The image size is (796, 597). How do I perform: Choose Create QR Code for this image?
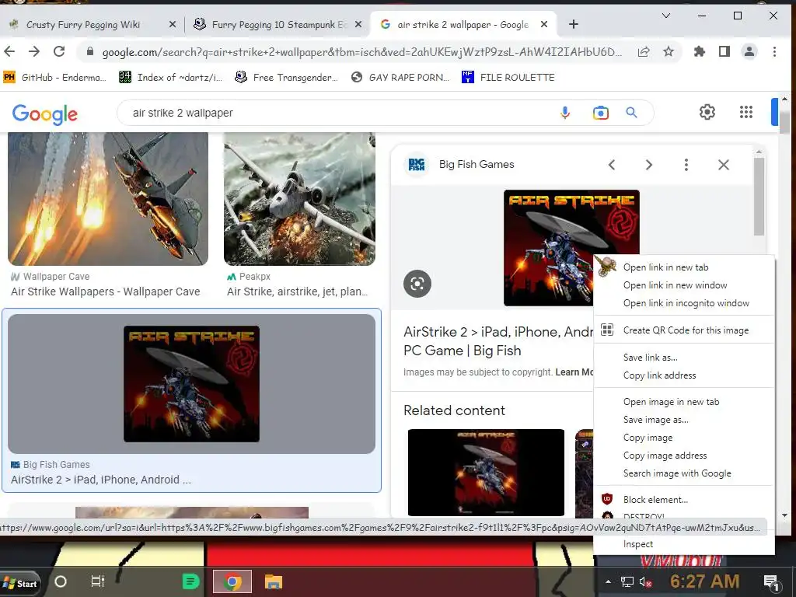click(x=684, y=330)
